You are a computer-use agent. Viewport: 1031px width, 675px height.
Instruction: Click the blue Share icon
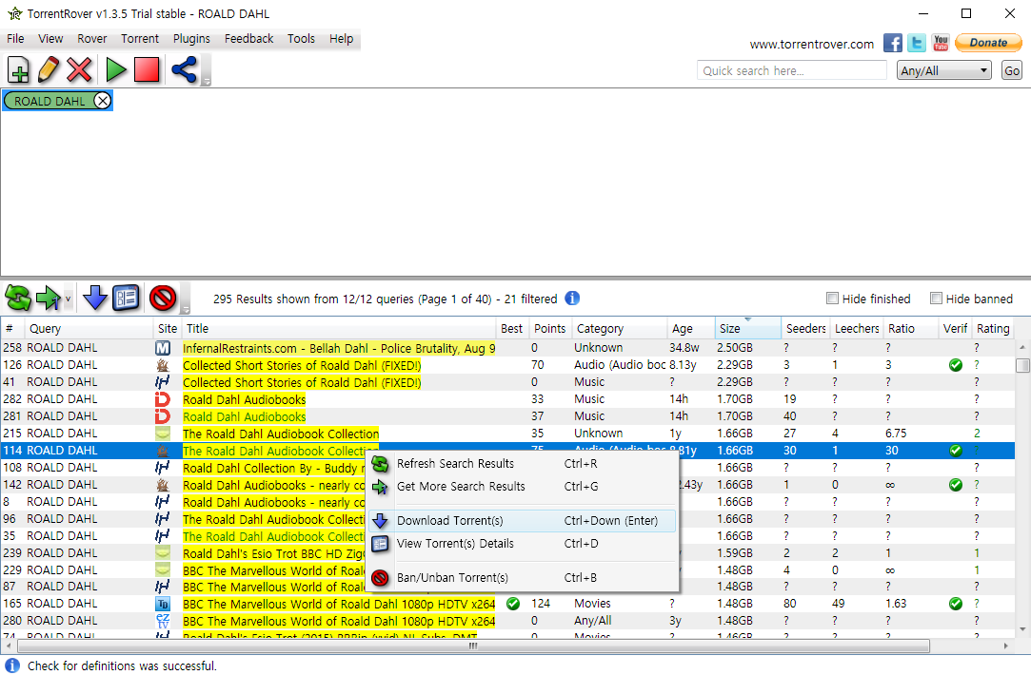coord(184,69)
